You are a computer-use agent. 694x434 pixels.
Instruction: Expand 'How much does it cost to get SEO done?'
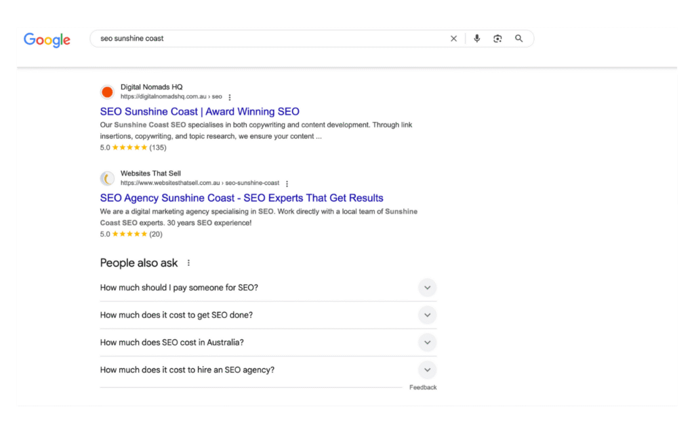coord(268,315)
